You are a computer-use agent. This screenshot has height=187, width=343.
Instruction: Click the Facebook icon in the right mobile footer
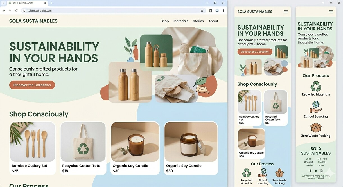point(310,171)
